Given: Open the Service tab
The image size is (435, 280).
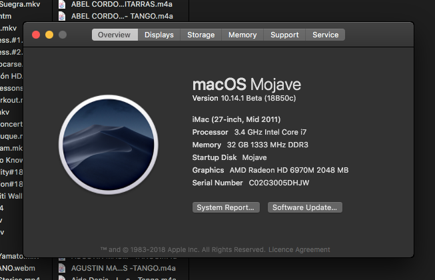Looking at the screenshot, I should tap(326, 35).
